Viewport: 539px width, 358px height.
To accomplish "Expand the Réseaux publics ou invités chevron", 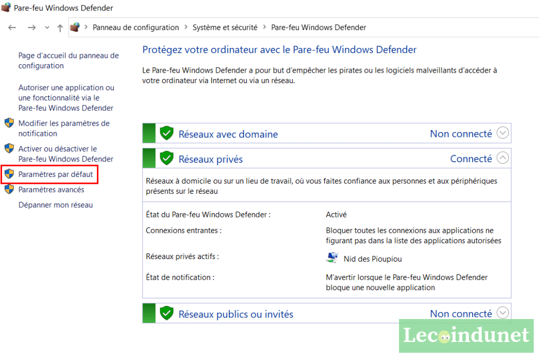I will tap(503, 313).
